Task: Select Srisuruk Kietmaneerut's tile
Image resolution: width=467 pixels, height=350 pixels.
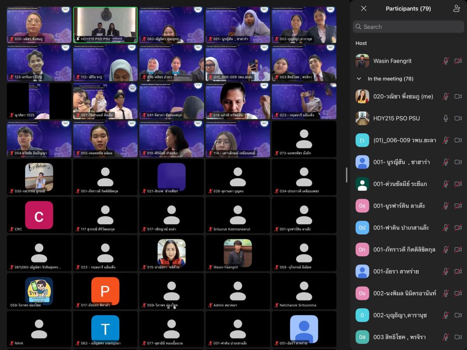Action: 238,215
